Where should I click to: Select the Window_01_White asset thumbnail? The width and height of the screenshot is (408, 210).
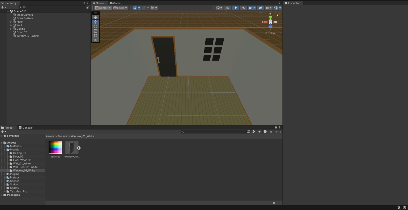click(72, 148)
